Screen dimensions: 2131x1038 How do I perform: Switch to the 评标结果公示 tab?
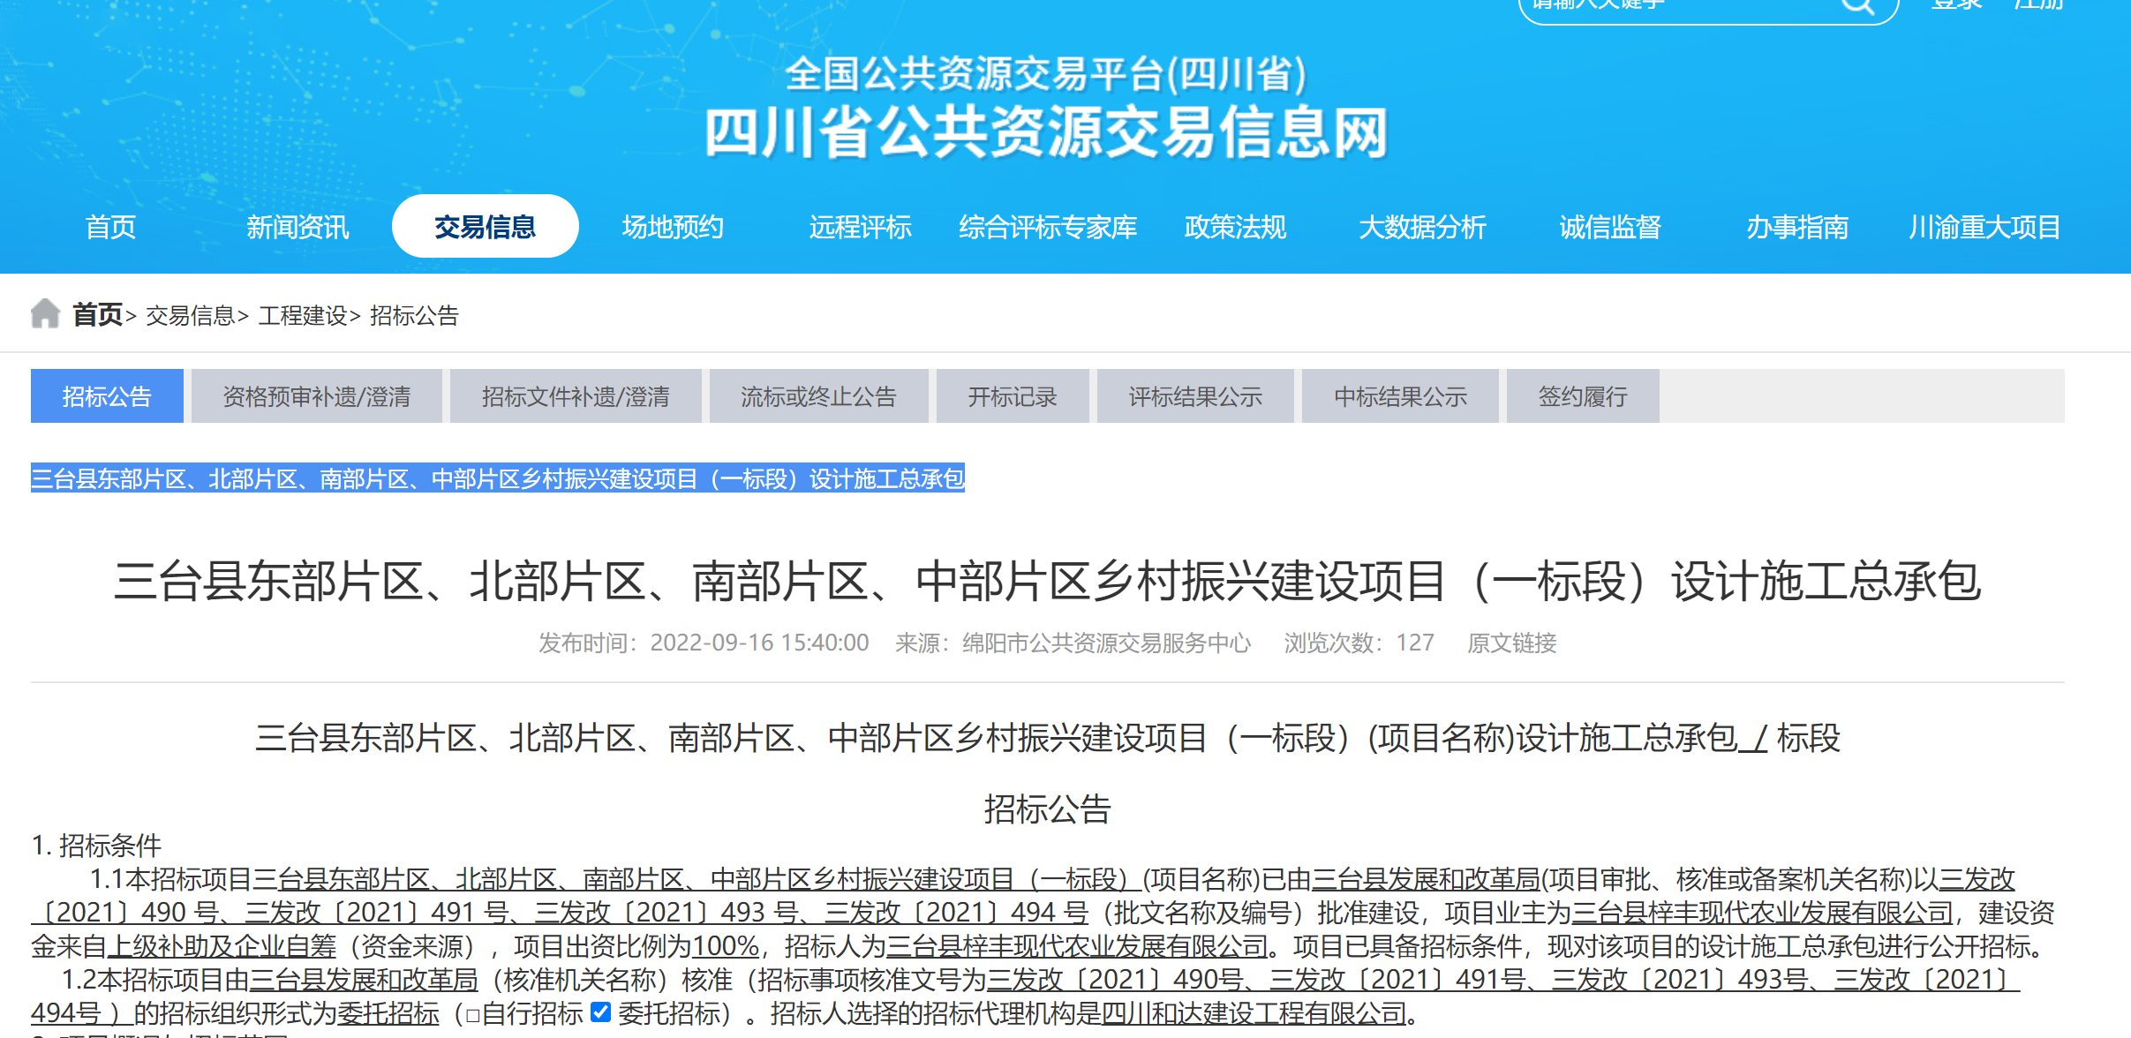(x=1195, y=396)
